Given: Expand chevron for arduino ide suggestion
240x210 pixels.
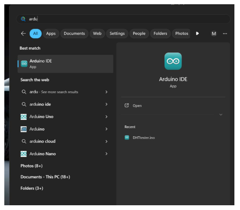Looking at the screenshot, I should coord(106,104).
